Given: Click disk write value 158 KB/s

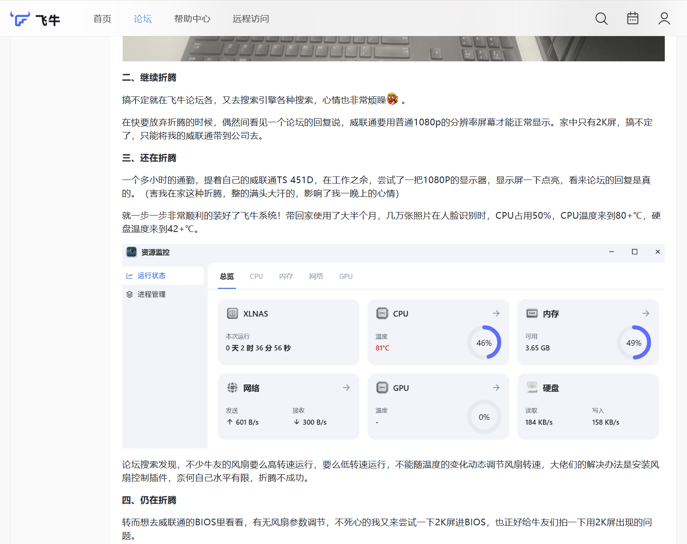Looking at the screenshot, I should pos(605,422).
